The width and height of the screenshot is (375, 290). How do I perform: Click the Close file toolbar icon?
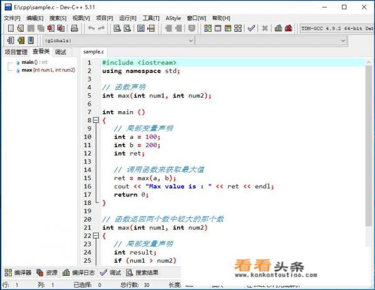coord(51,28)
